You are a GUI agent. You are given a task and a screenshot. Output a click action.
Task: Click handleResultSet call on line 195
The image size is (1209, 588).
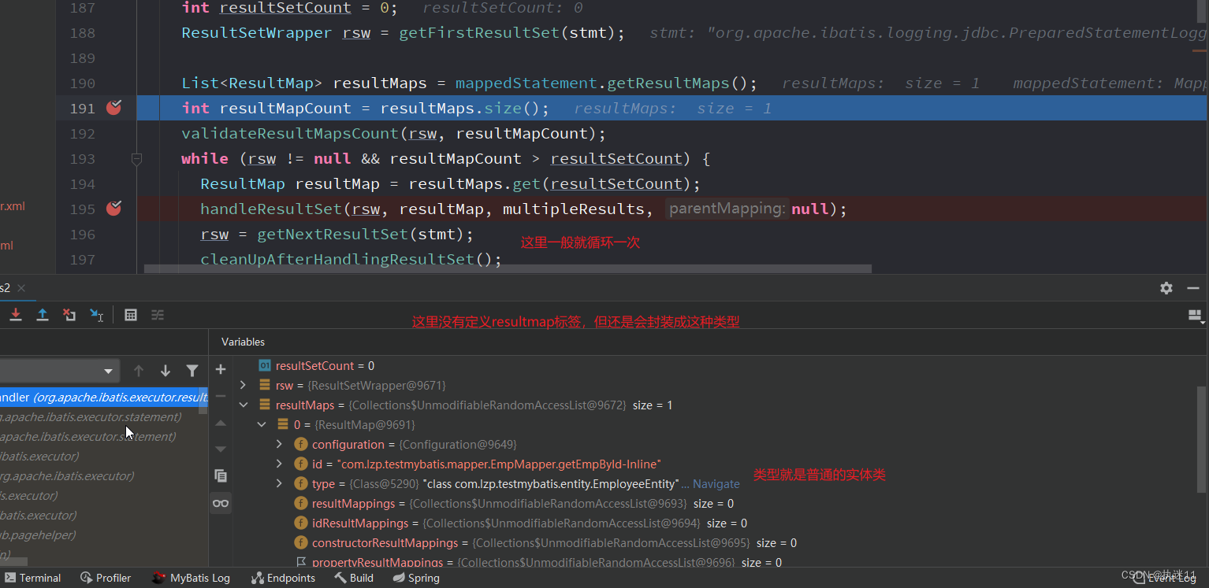[271, 209]
